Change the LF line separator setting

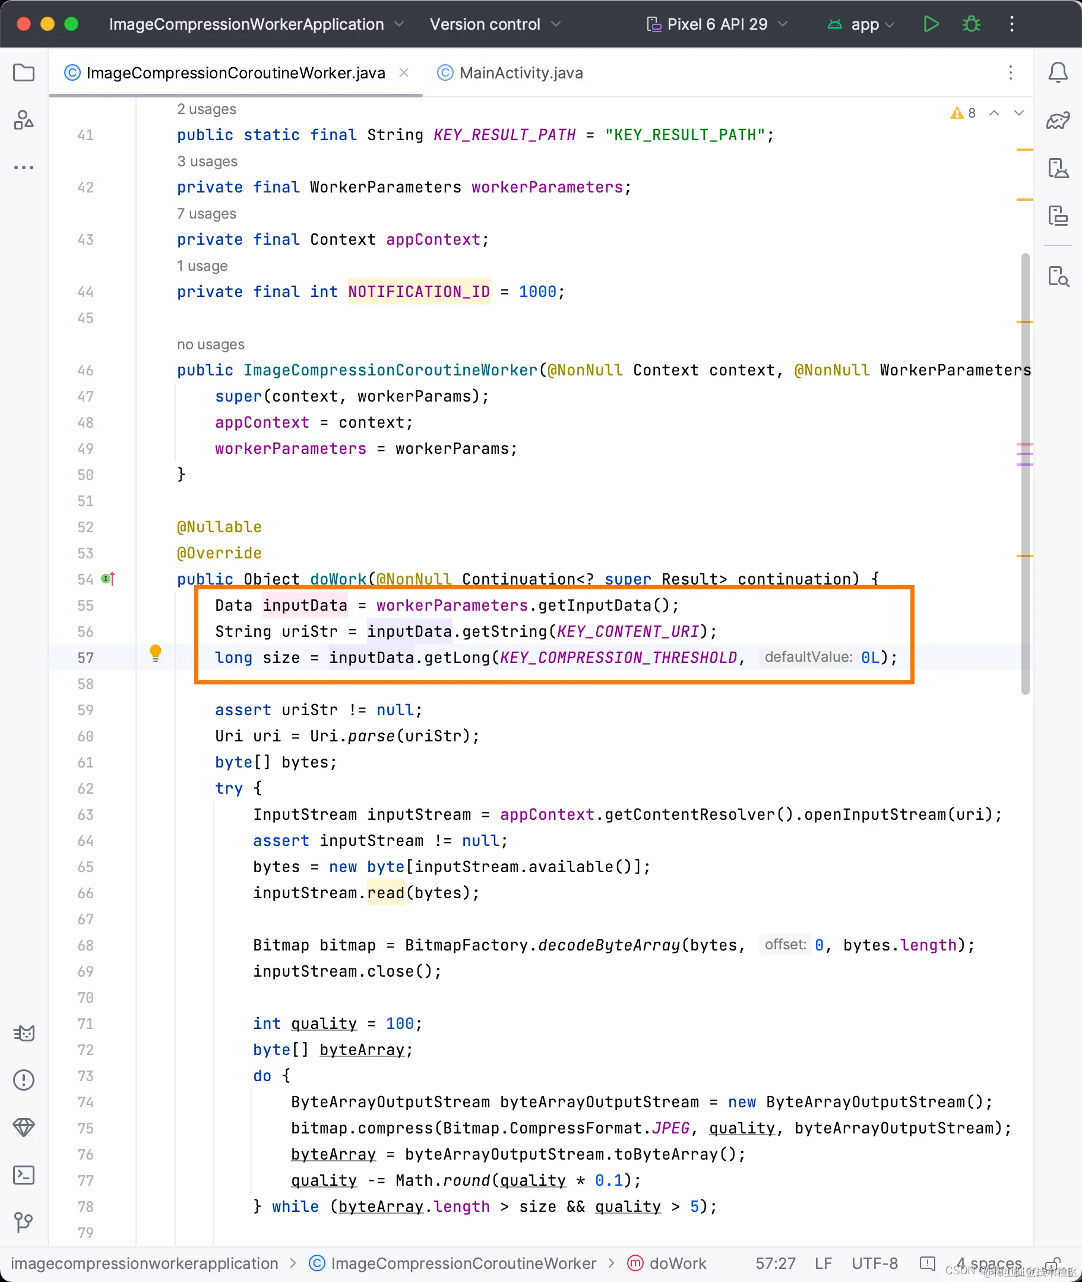coord(823,1264)
